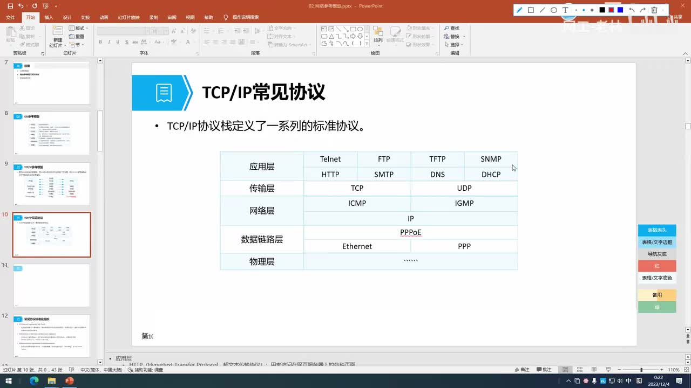
Task: Undo last annotation in floating toolbar
Action: coord(632,10)
